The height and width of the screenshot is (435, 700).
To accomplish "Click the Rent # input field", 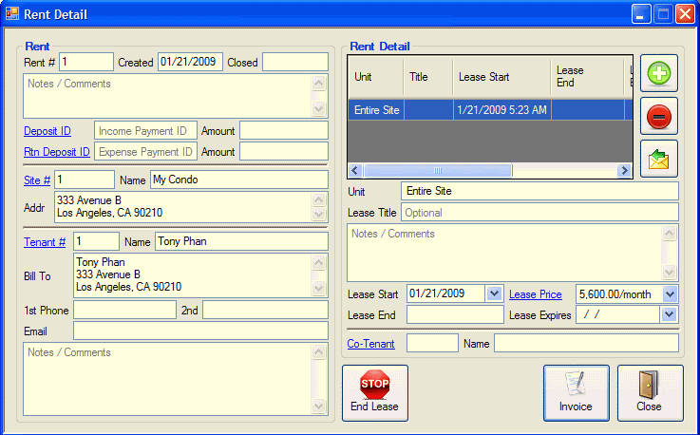I will pyautogui.click(x=86, y=62).
